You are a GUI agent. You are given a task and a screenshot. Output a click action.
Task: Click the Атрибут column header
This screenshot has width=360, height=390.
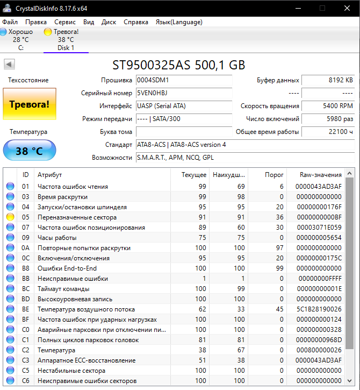click(102, 175)
